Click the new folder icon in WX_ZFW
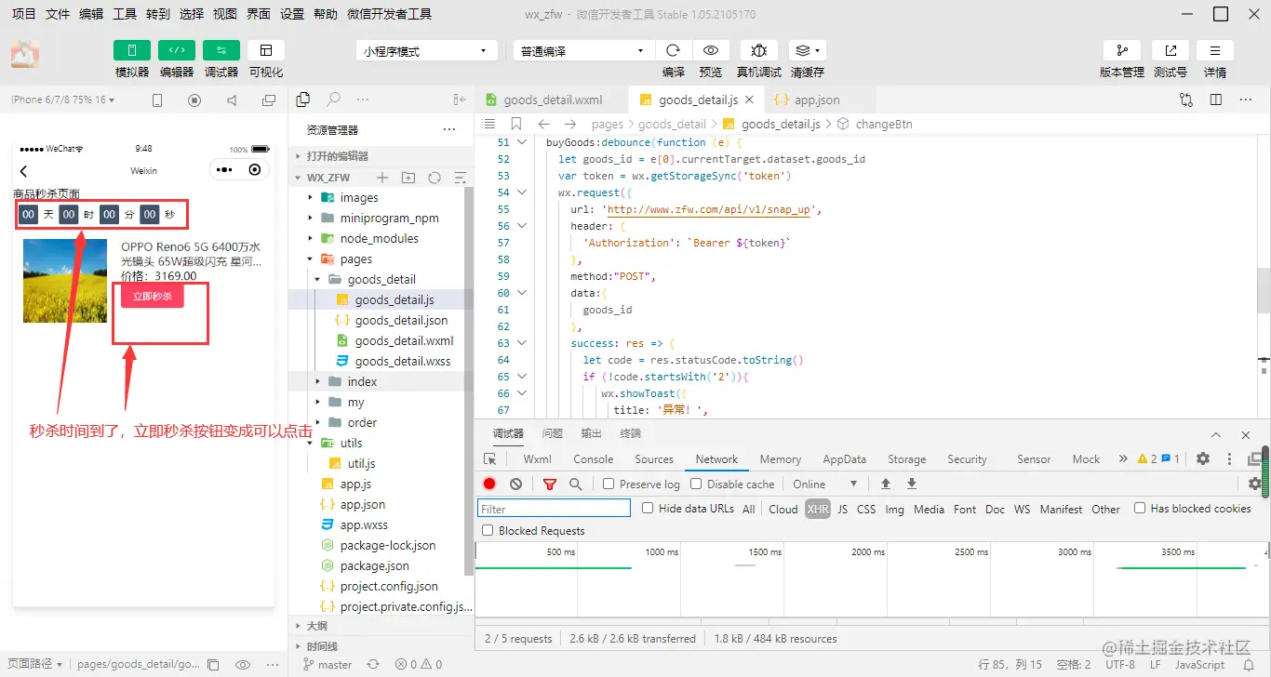This screenshot has width=1271, height=677. pyautogui.click(x=408, y=177)
